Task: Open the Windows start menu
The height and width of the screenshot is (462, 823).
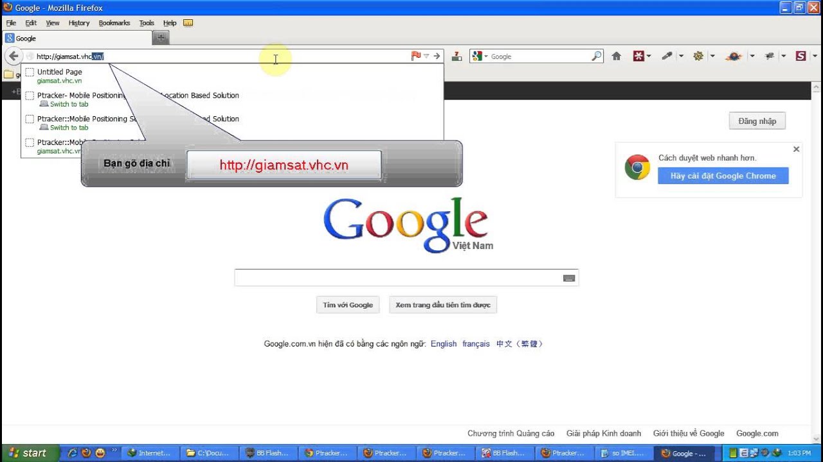Action: point(30,453)
